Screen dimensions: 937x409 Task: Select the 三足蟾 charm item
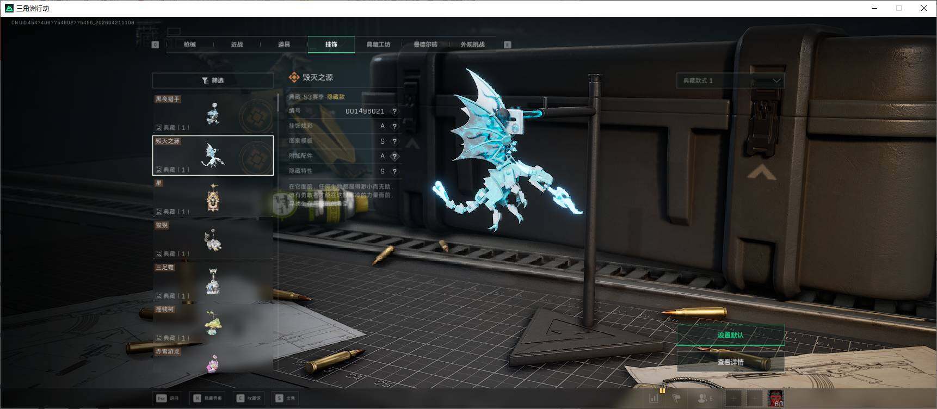tap(213, 282)
